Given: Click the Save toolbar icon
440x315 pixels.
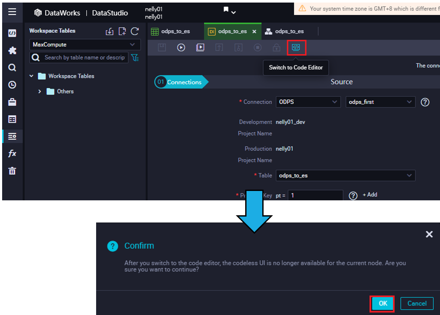Looking at the screenshot, I should (162, 47).
